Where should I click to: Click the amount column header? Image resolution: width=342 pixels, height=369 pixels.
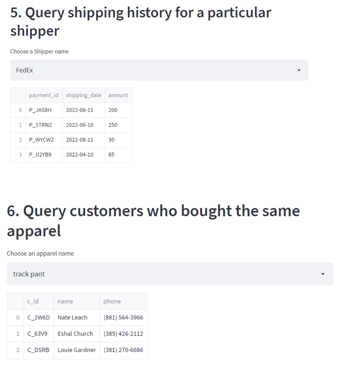[x=118, y=95]
